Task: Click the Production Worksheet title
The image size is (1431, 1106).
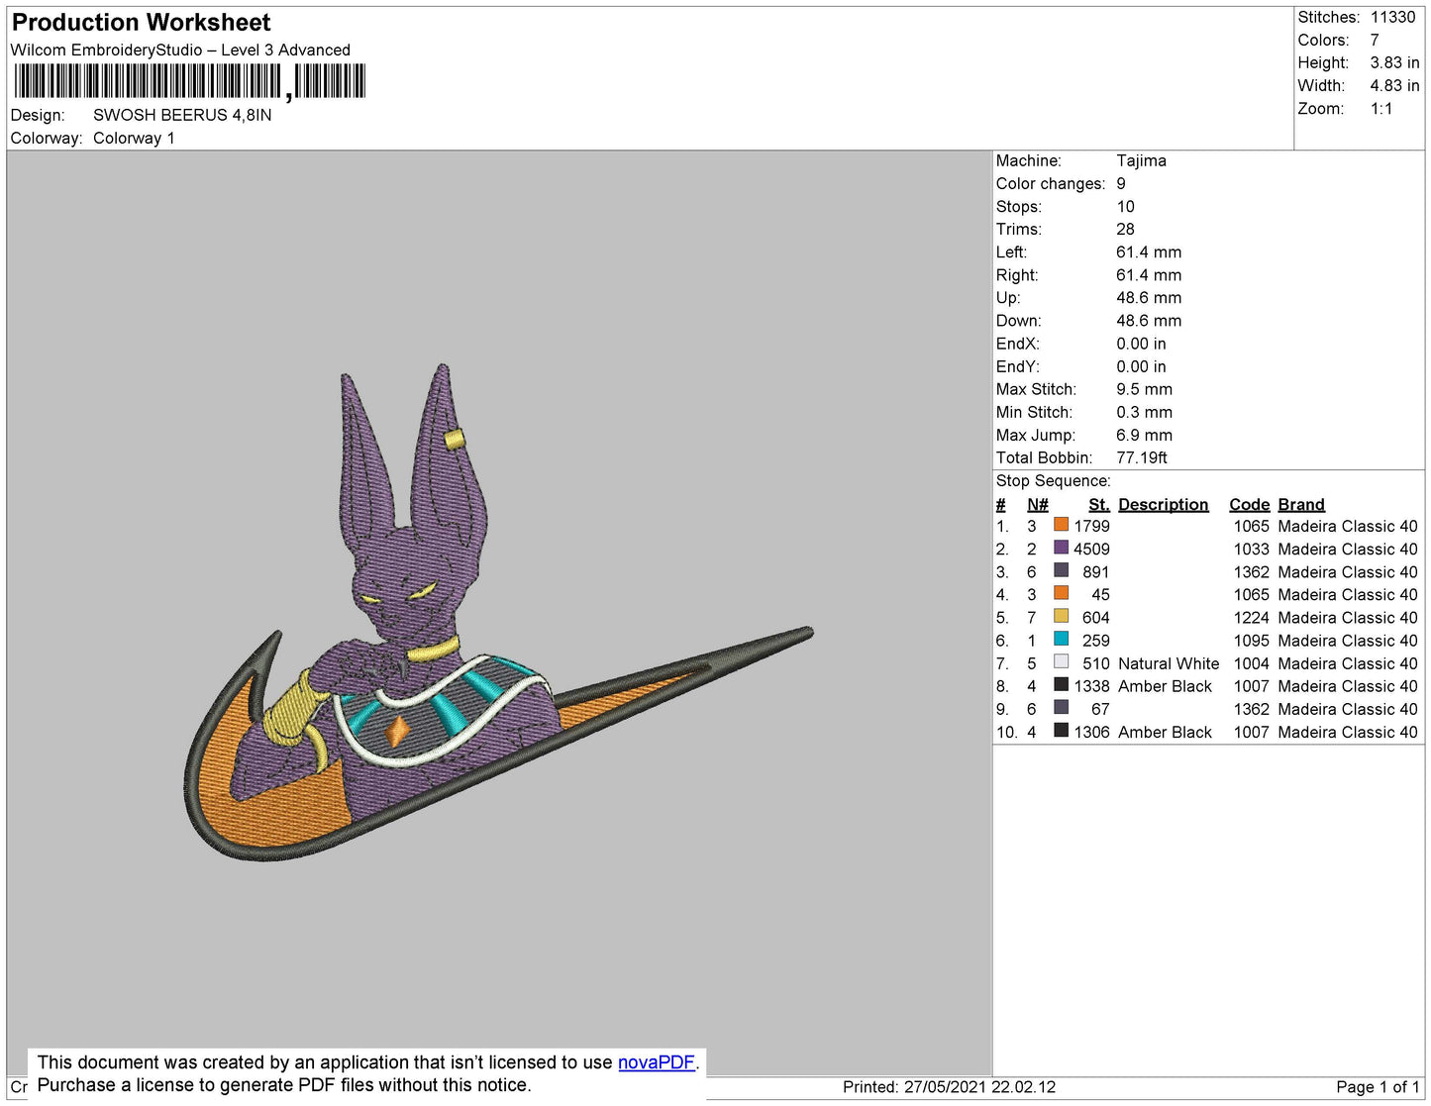Action: pyautogui.click(x=141, y=23)
